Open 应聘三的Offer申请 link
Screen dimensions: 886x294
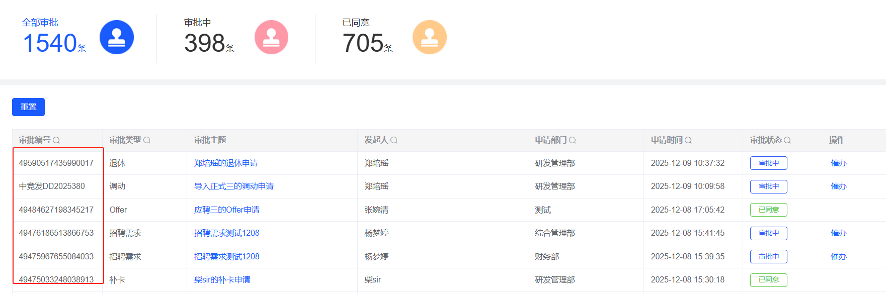coord(227,210)
